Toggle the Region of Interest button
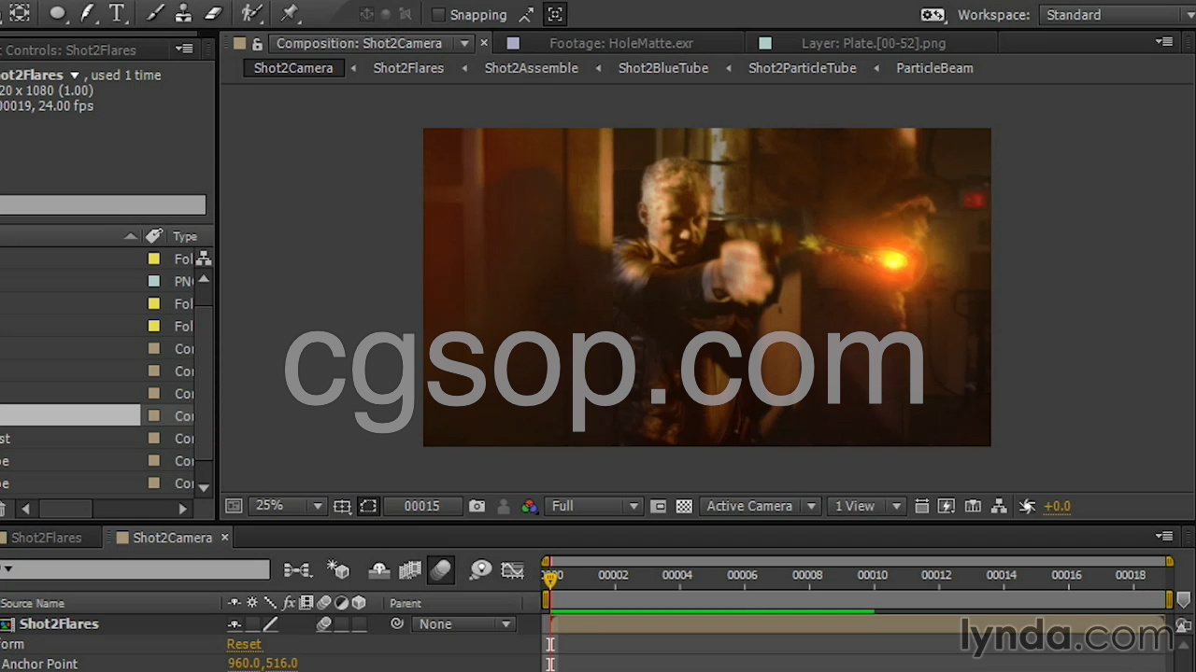The image size is (1196, 672). (x=658, y=506)
